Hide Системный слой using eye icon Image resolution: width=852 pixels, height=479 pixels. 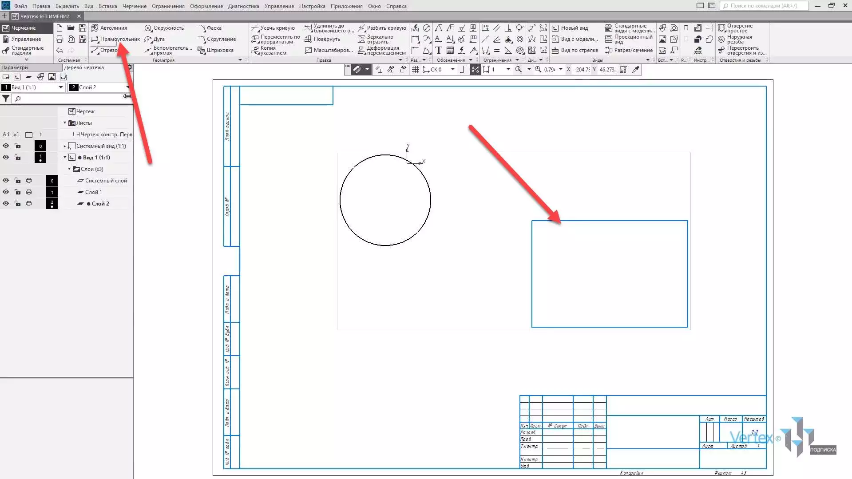tap(6, 181)
